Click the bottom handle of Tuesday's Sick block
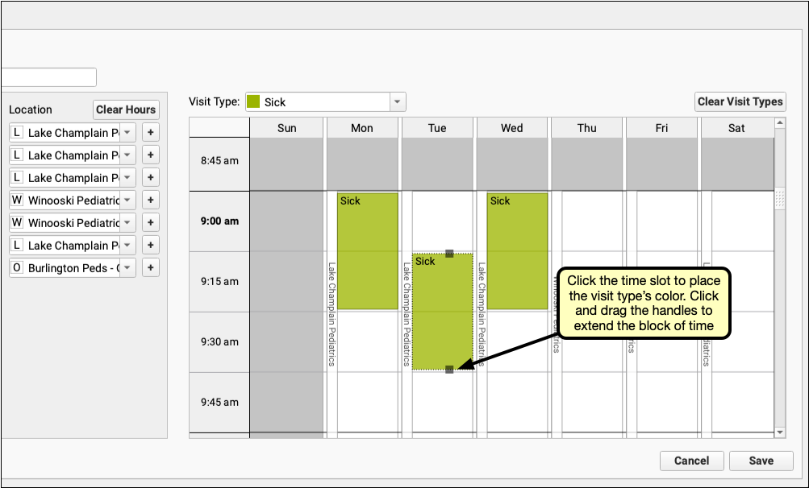This screenshot has width=809, height=488. point(449,370)
